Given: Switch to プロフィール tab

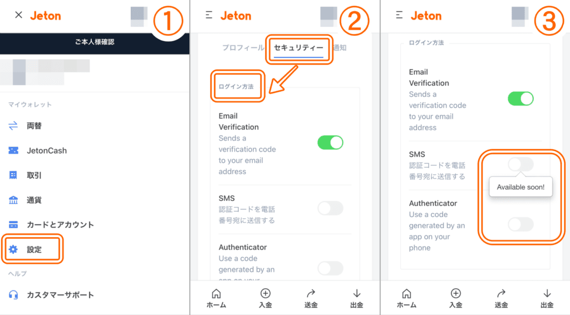Looking at the screenshot, I should coord(243,48).
